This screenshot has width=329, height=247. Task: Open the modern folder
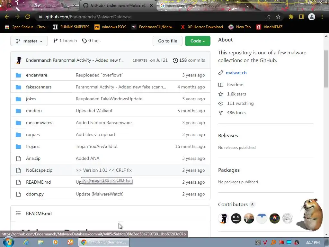click(34, 111)
